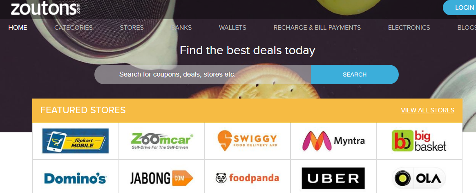476x193 pixels.
Task: Go to the Electronics navigation item
Action: [409, 28]
